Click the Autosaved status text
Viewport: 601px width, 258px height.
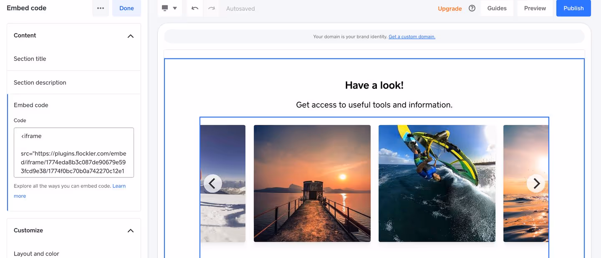tap(240, 8)
